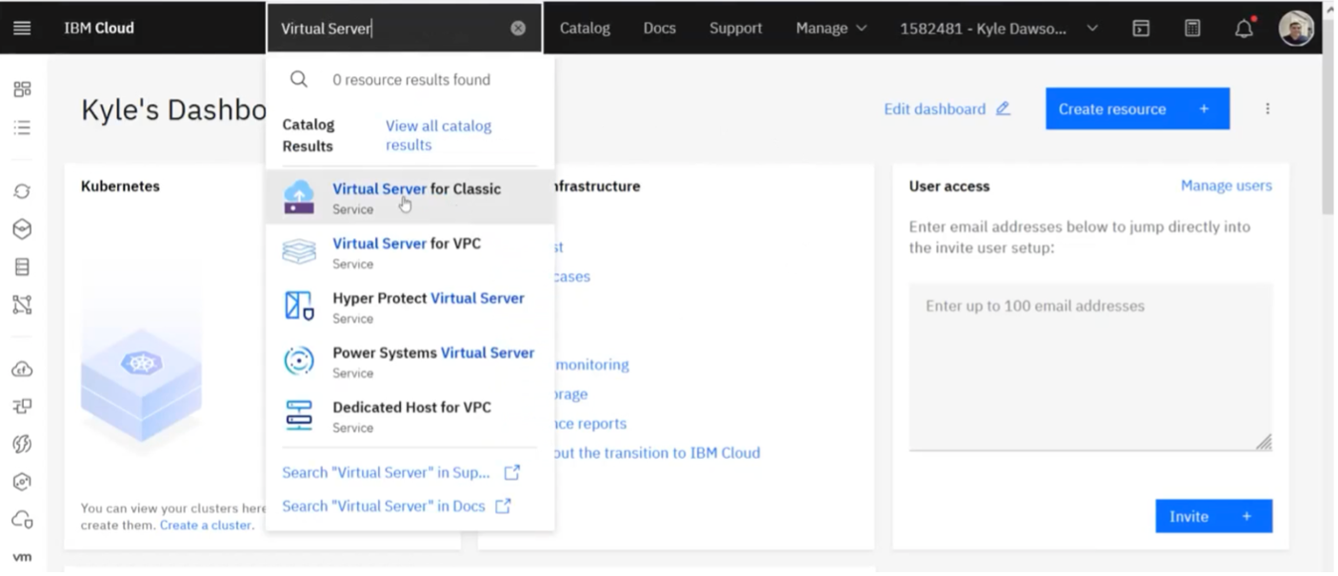This screenshot has height=576, width=1338.
Task: Click the plain cloud sidebar icon
Action: point(22,369)
